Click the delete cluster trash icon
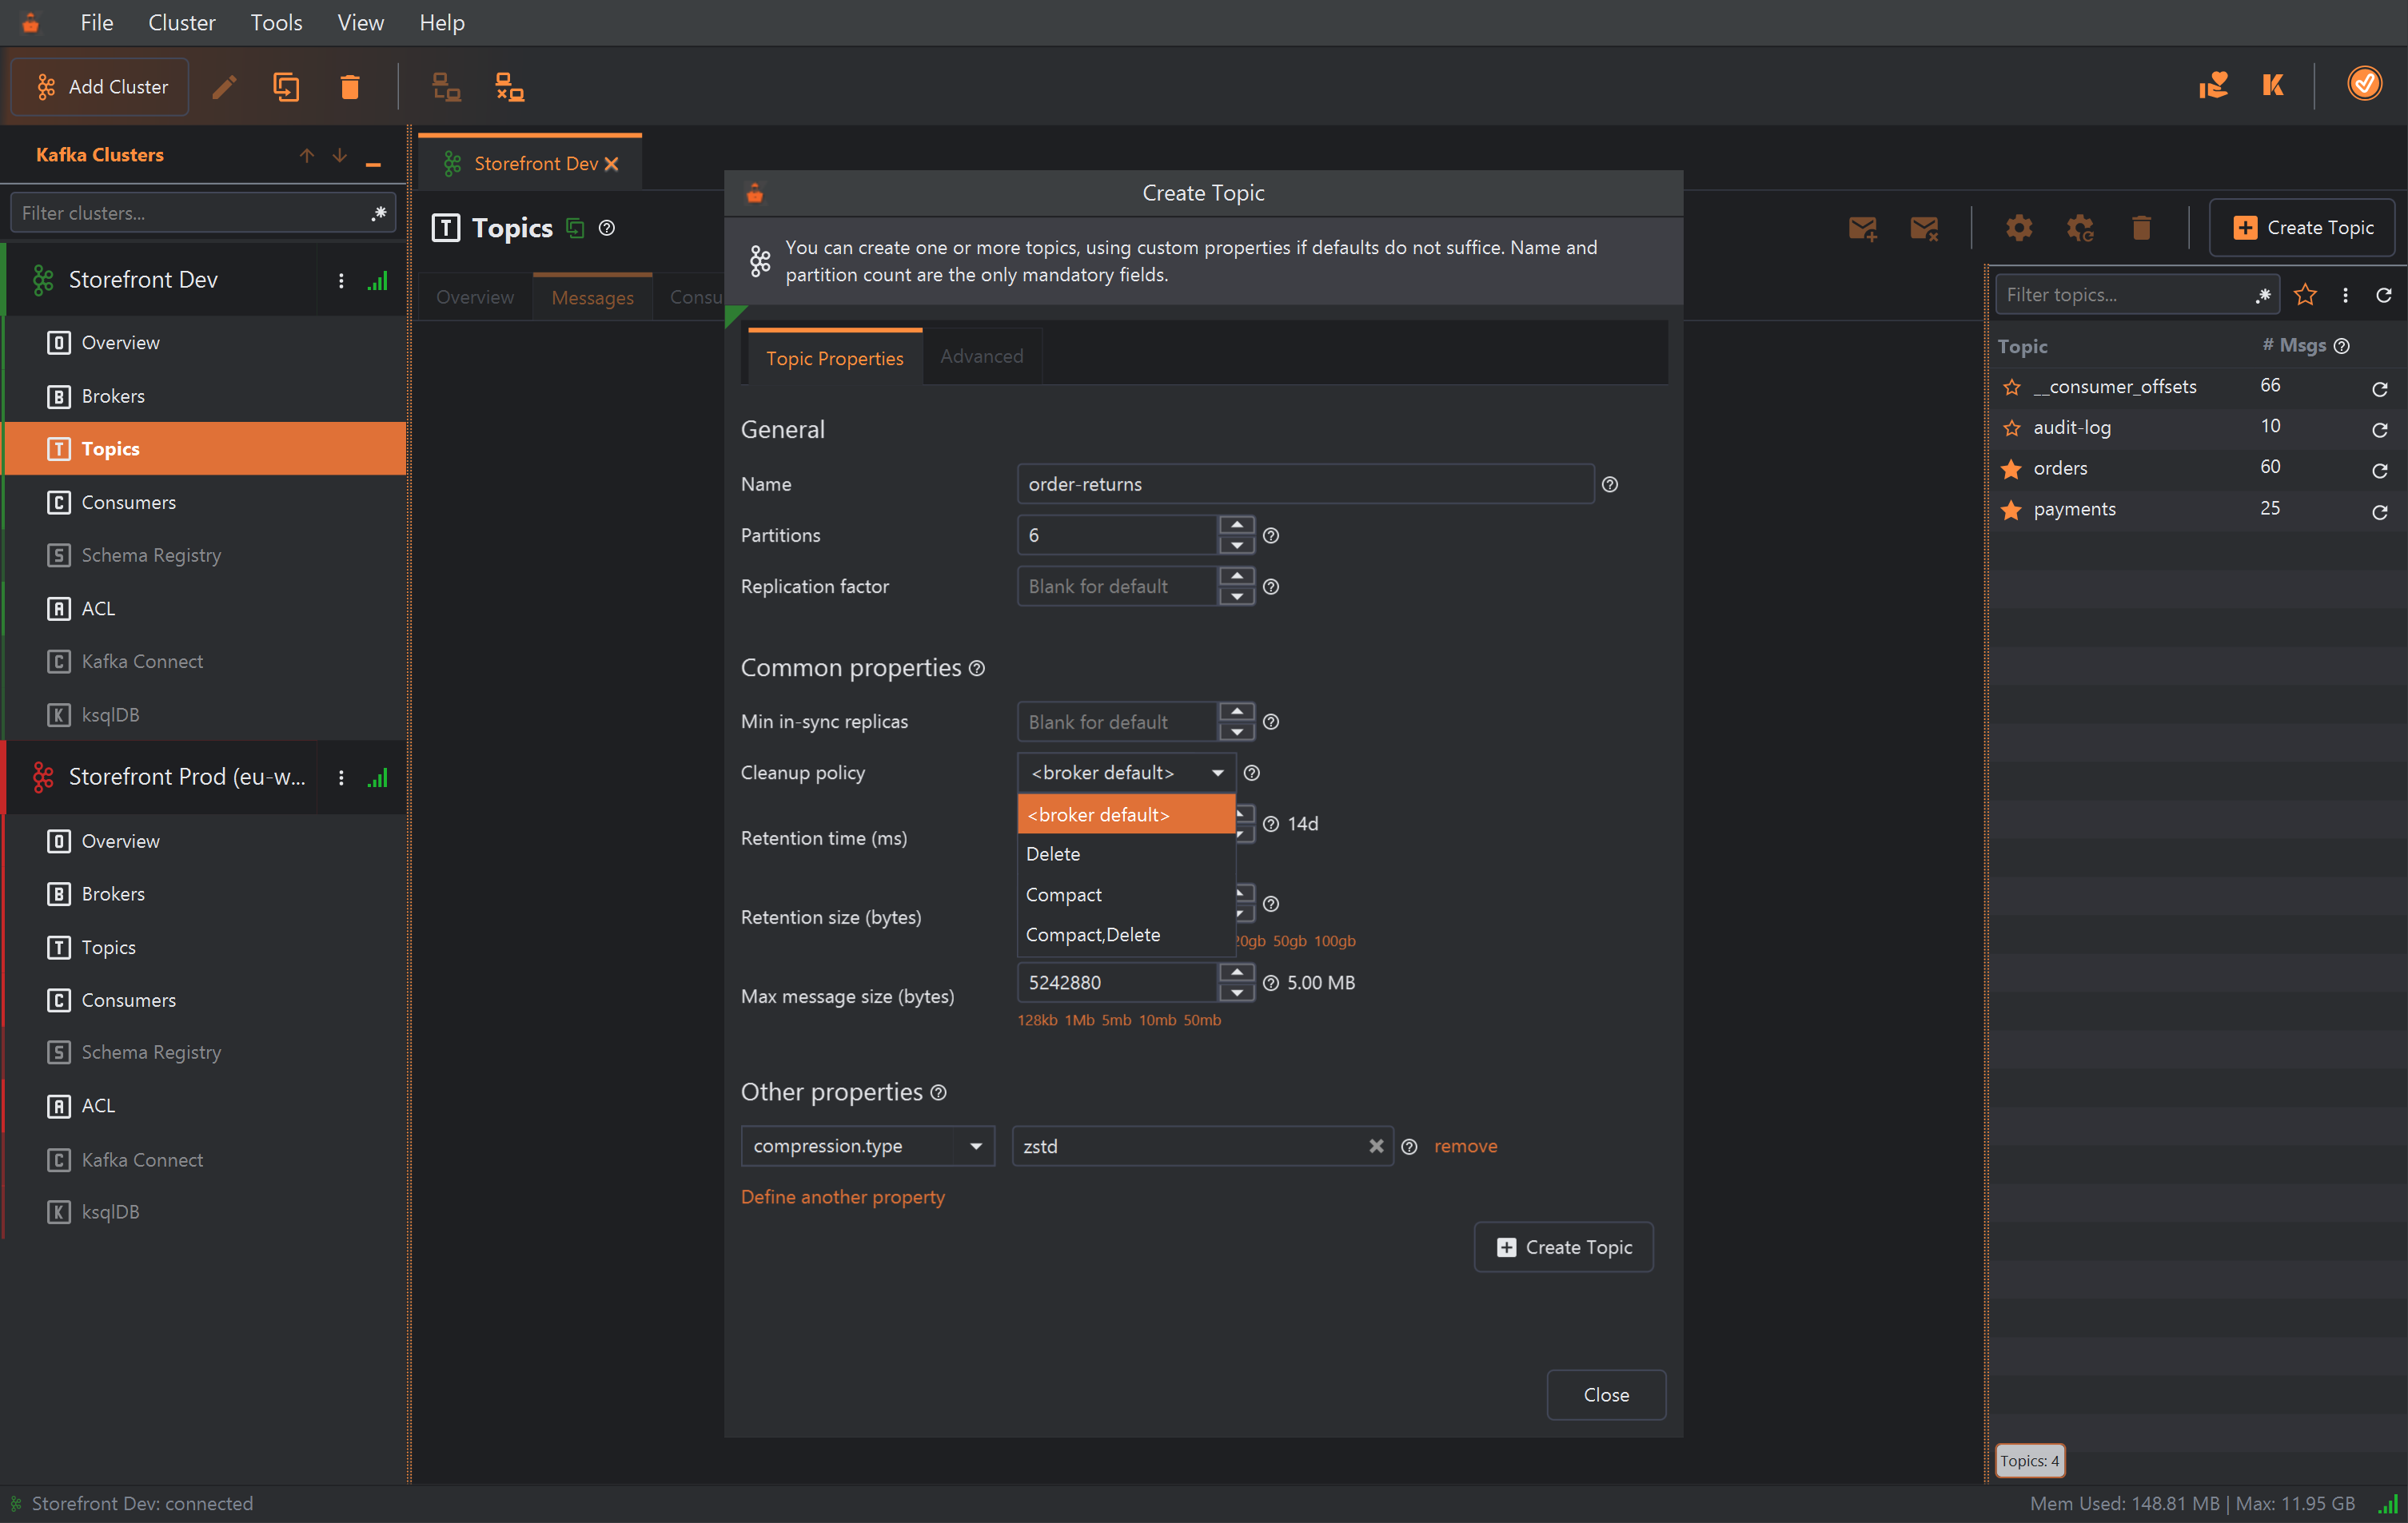Viewport: 2408px width, 1523px height. (x=349, y=87)
